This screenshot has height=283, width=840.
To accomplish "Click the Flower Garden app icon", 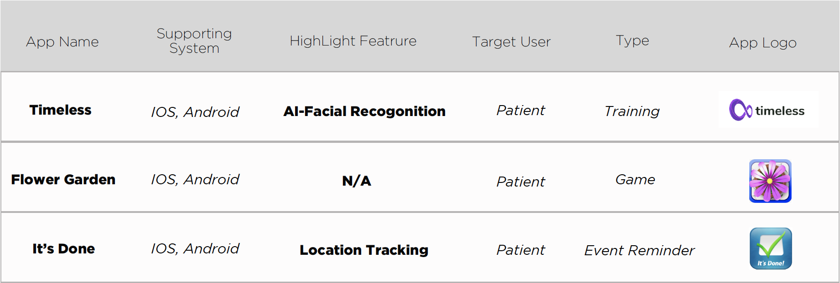I will tap(770, 181).
